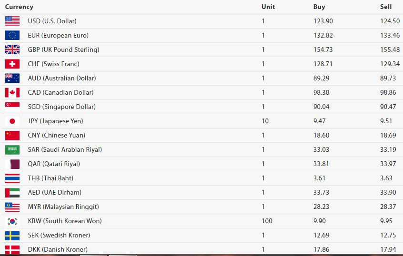
Task: Click the Unit column header
Action: [x=268, y=7]
